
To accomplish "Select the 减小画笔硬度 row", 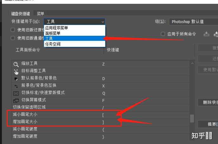I will [101, 129].
